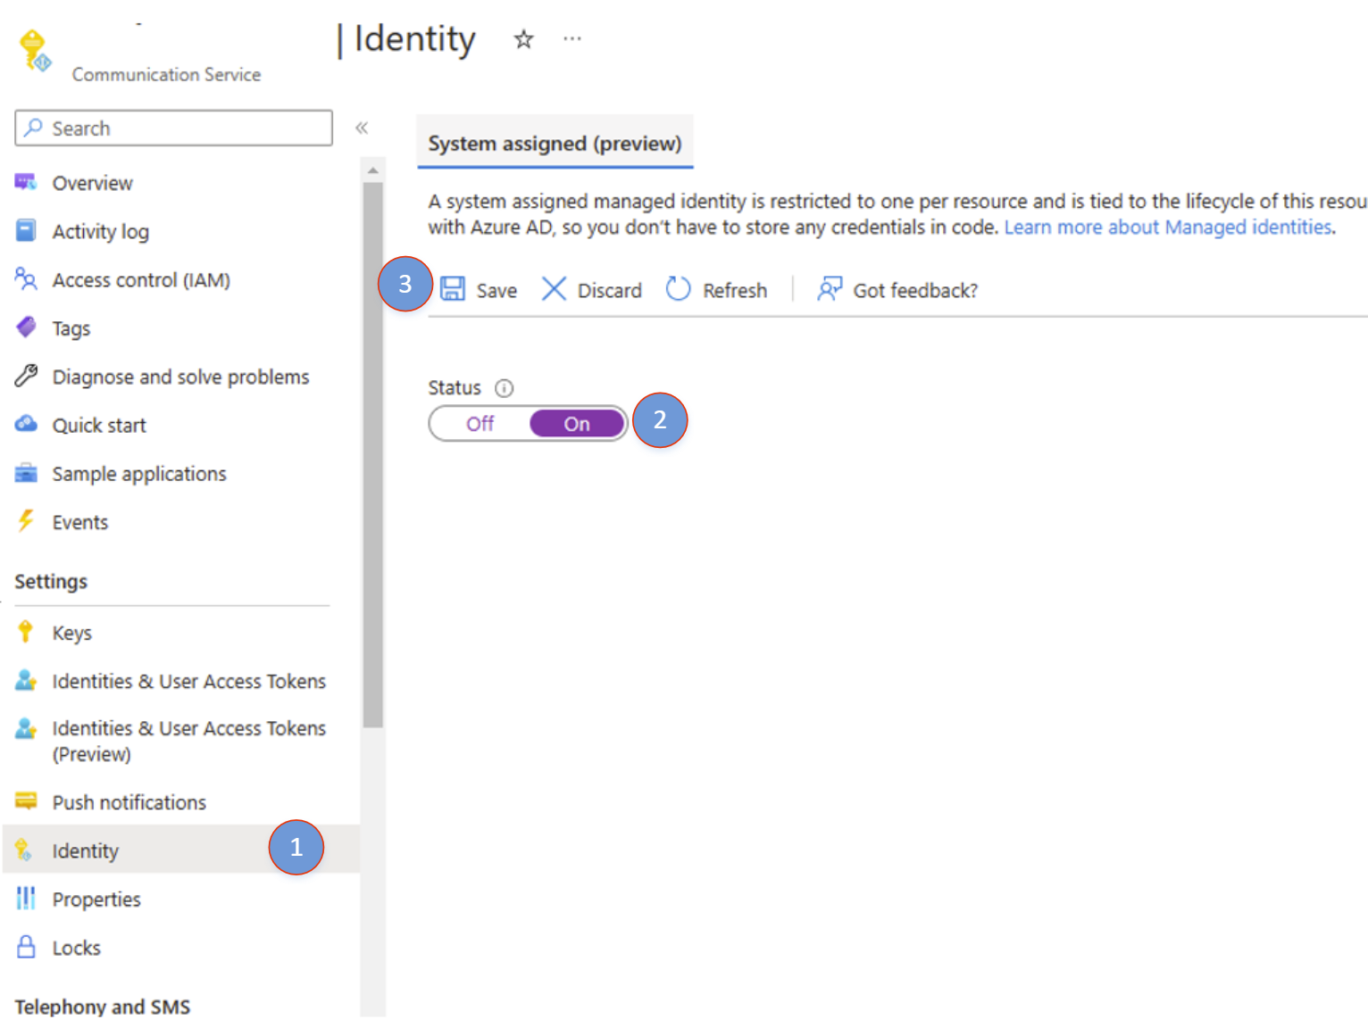Screen dimensions: 1368x1028
Task: Switch Status toggle to On
Action: click(x=577, y=423)
